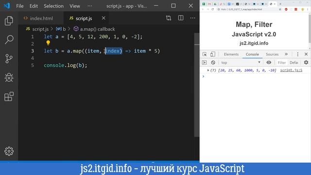Viewport: 311px width, 175px height.
Task: Open the File menu
Action: [x=20, y=6]
